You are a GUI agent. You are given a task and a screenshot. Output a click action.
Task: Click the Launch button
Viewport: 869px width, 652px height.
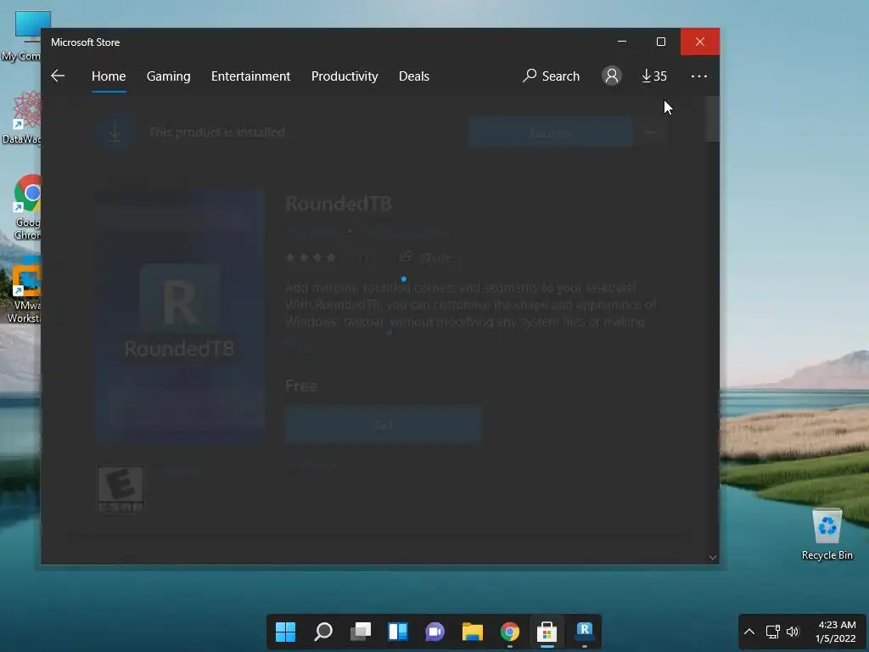pos(550,132)
